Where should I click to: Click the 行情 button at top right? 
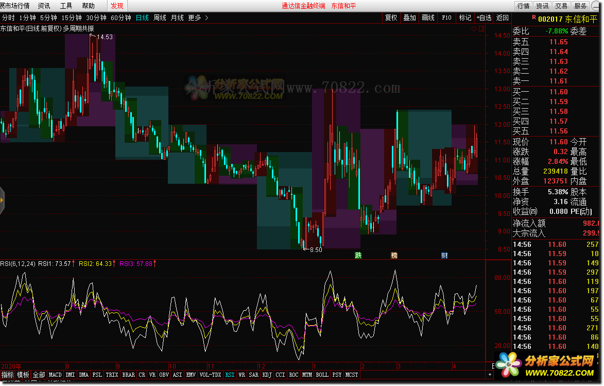[x=524, y=6]
